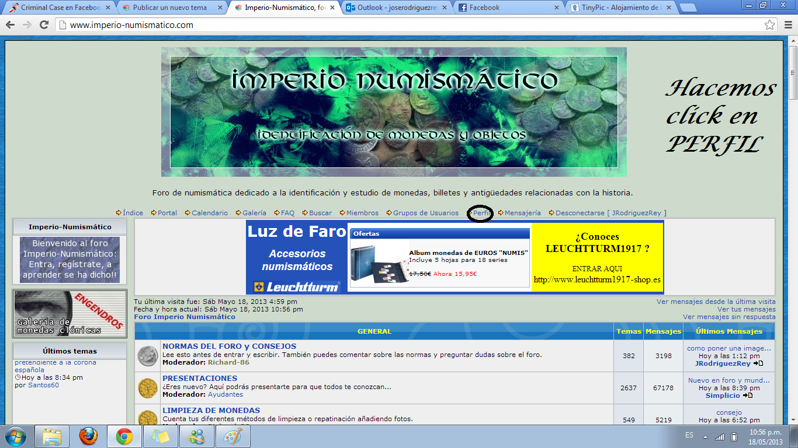Open last post topic 'como poner una image...'
The image size is (798, 448).
(729, 348)
